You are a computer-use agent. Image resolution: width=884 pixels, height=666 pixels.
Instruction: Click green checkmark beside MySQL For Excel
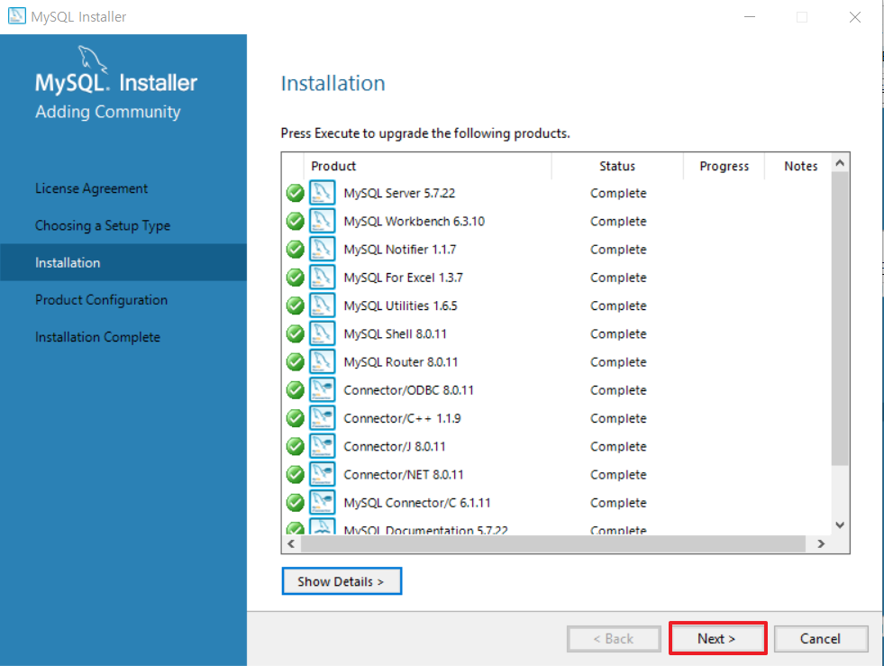coord(295,278)
